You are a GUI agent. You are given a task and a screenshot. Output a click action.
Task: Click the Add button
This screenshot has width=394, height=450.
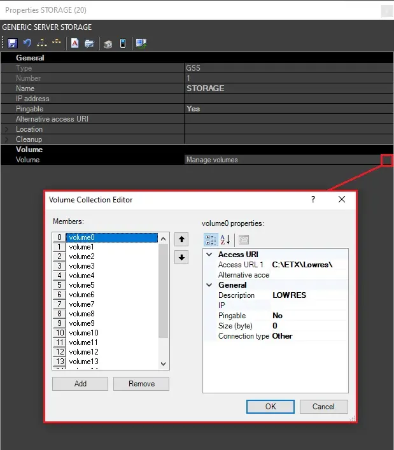point(80,384)
